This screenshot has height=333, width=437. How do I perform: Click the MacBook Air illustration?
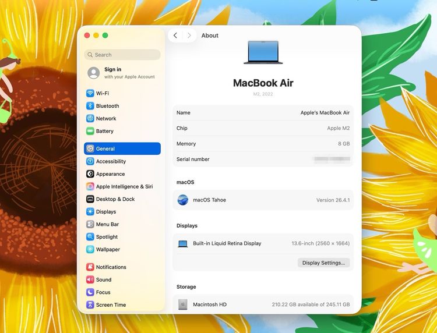[263, 52]
